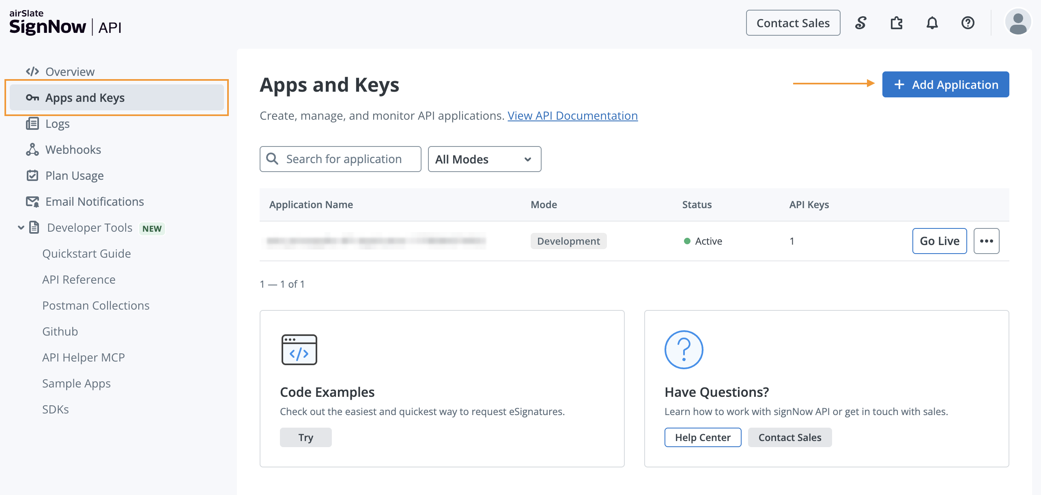This screenshot has height=495, width=1041.
Task: Click Go Live for the application
Action: (x=940, y=241)
